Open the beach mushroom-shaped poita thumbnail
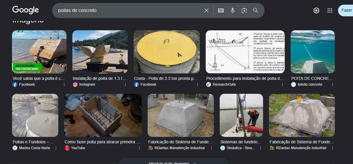 (x=100, y=52)
